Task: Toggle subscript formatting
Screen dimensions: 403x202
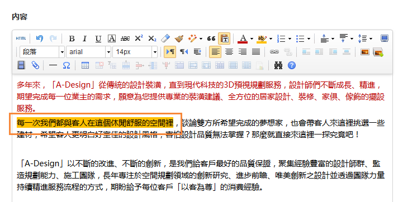Action: [x=152, y=39]
